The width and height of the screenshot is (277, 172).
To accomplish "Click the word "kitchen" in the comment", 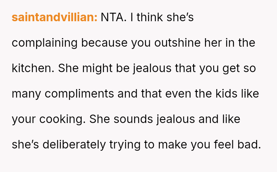I will [33, 68].
